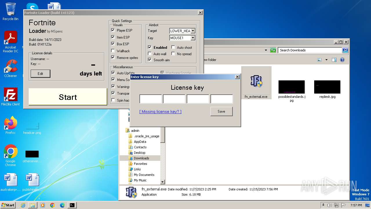Select repliesk.jpg thumbnail in Downloads
The height and width of the screenshot is (209, 371).
pos(327,89)
